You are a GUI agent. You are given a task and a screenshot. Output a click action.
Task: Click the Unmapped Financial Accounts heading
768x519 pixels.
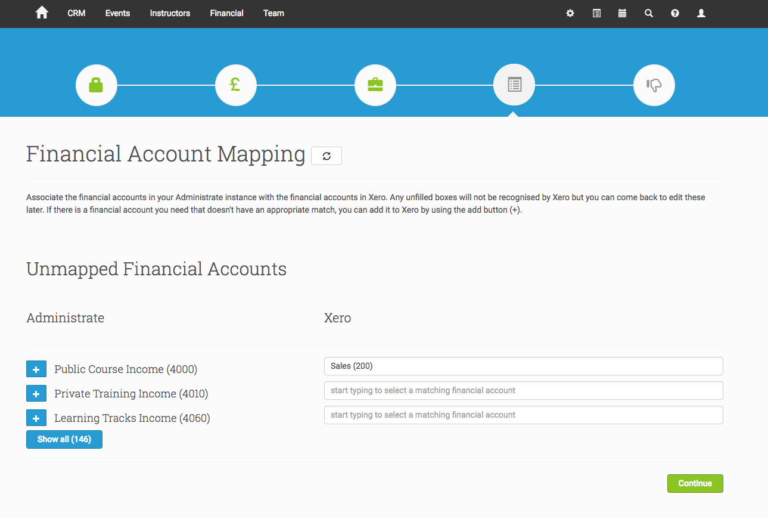[157, 269]
